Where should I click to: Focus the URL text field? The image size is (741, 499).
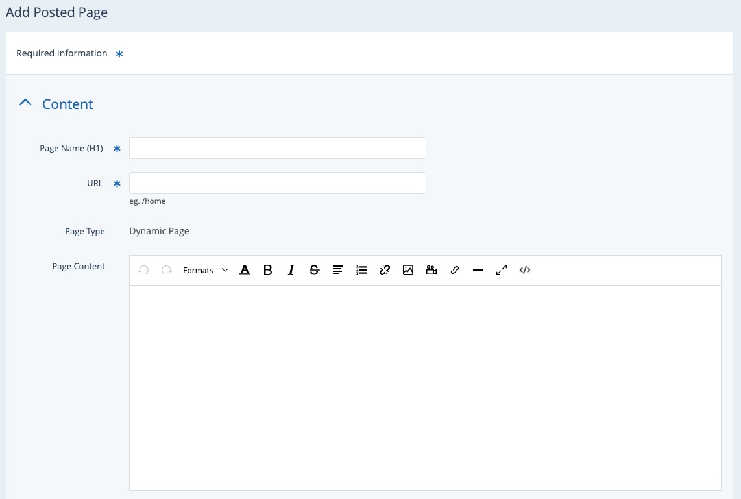click(278, 183)
